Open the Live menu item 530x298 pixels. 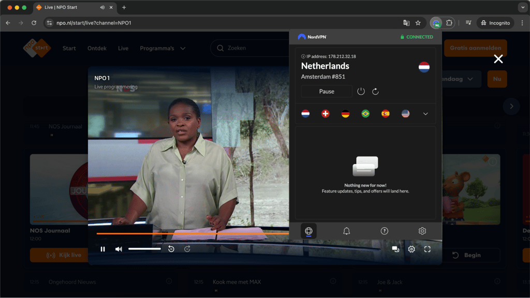[123, 48]
